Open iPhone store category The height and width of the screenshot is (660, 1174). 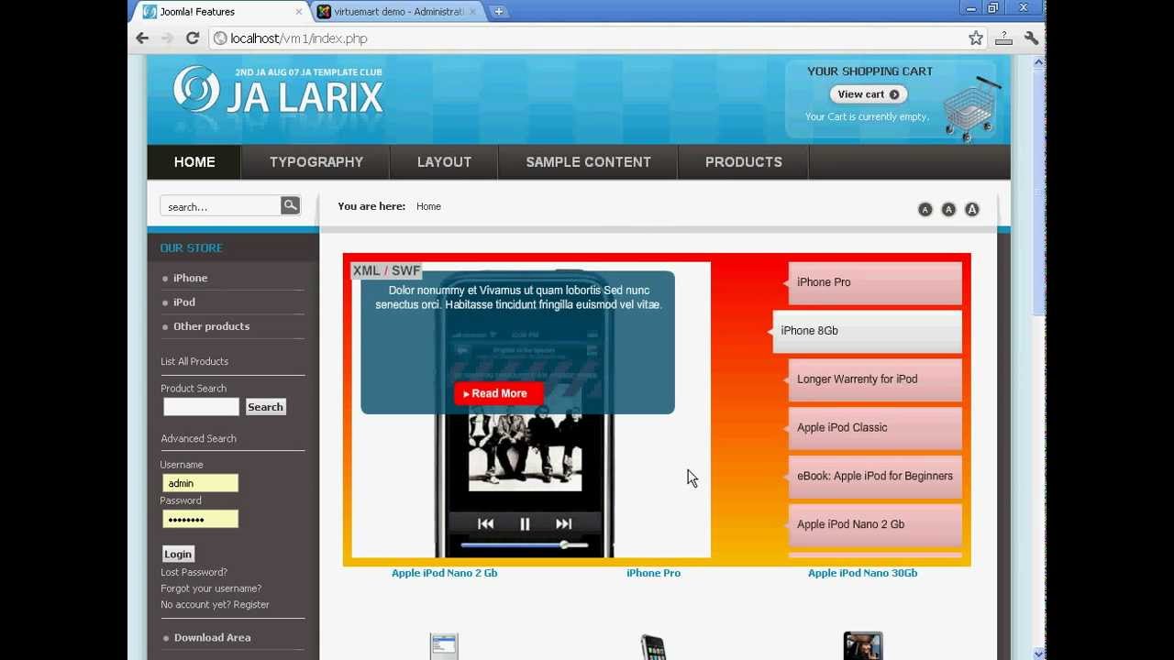[x=190, y=278]
